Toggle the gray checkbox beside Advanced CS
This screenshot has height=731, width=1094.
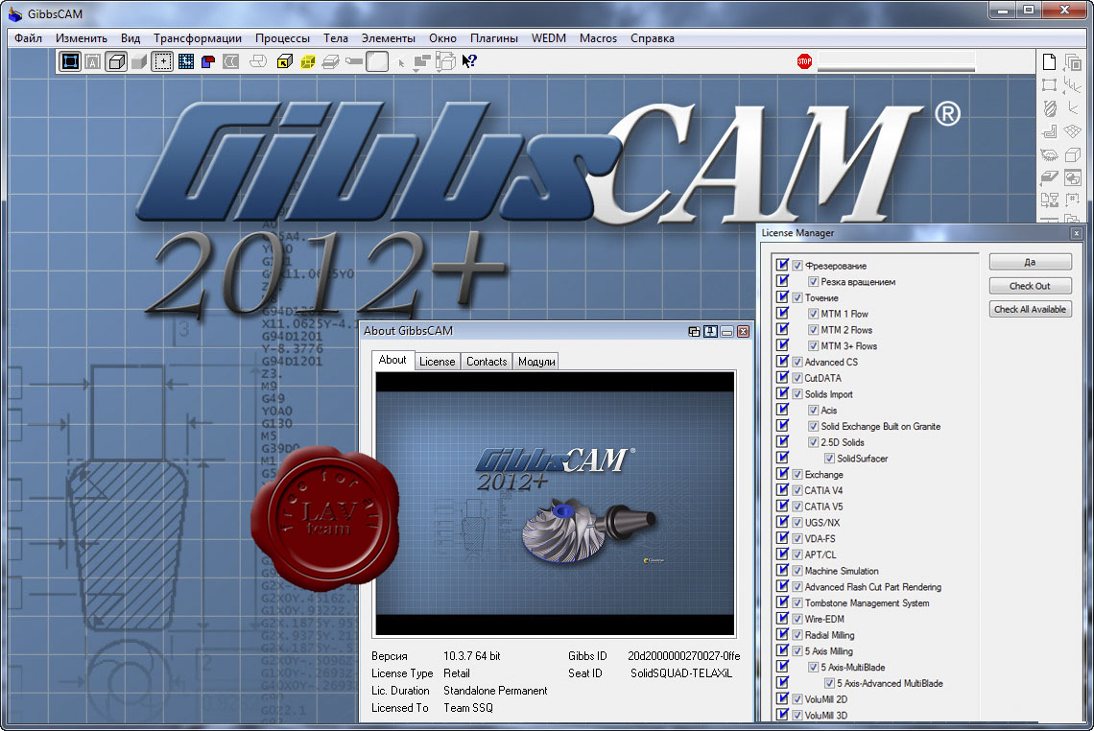[797, 362]
